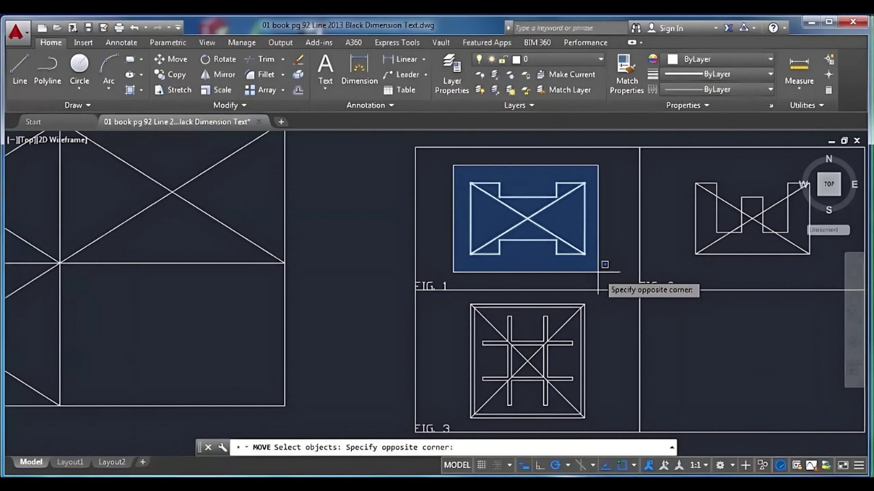This screenshot has width=874, height=491.
Task: Click the keyword search field
Action: pyautogui.click(x=570, y=28)
